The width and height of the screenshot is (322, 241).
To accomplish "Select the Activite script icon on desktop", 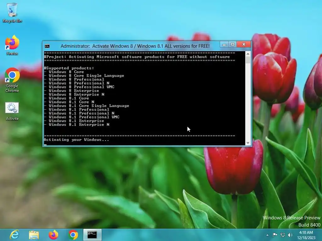I will [x=12, y=111].
